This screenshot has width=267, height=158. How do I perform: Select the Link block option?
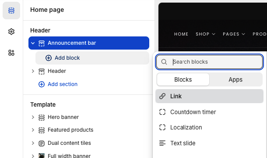click(x=210, y=96)
